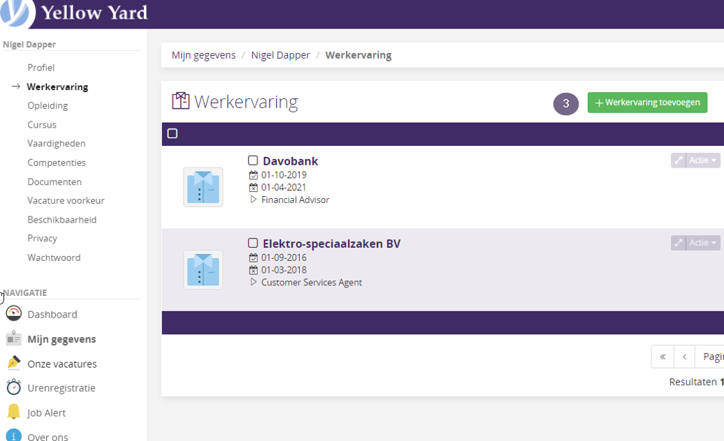Image resolution: width=724 pixels, height=441 pixels.
Task: Click the Mijn gegevens ID card icon
Action: [14, 338]
